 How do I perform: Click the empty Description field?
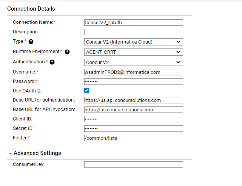[134, 32]
